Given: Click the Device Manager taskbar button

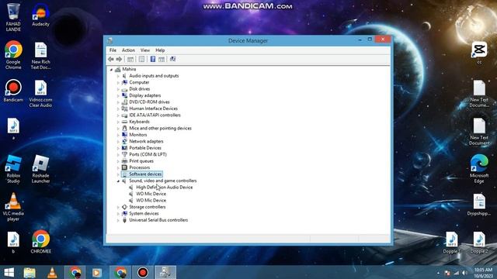Looking at the screenshot, I should point(165,272).
